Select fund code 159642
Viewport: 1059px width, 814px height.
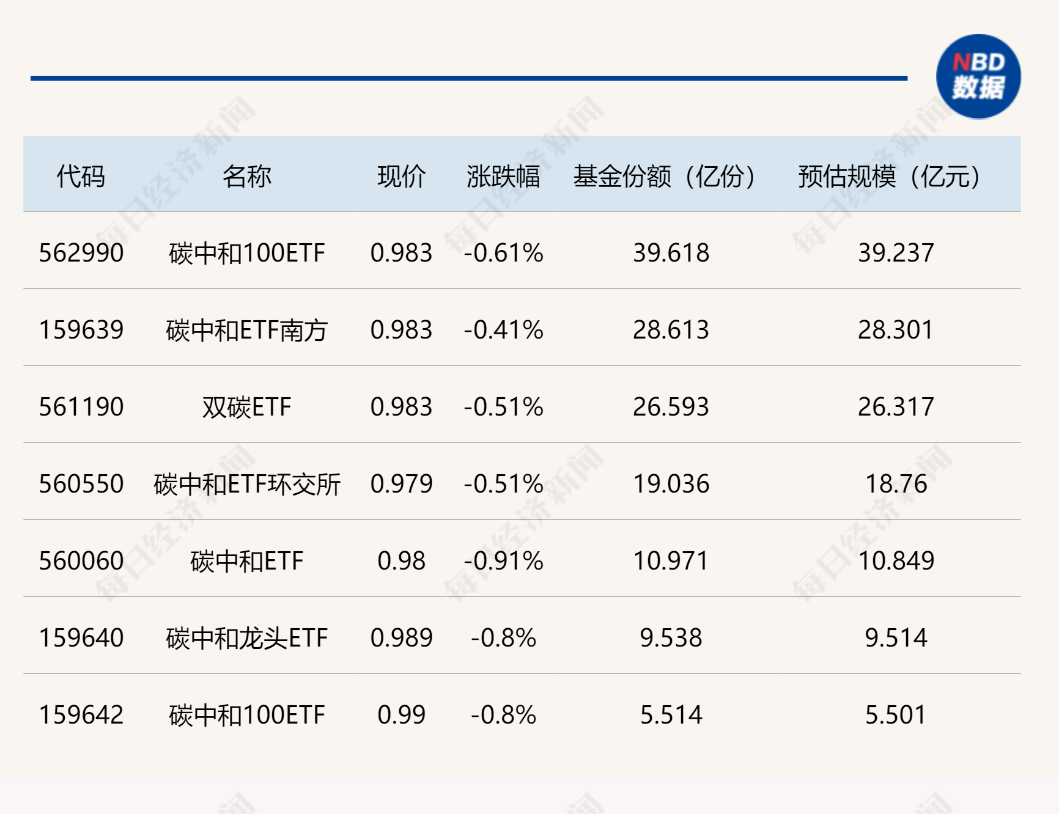81,715
